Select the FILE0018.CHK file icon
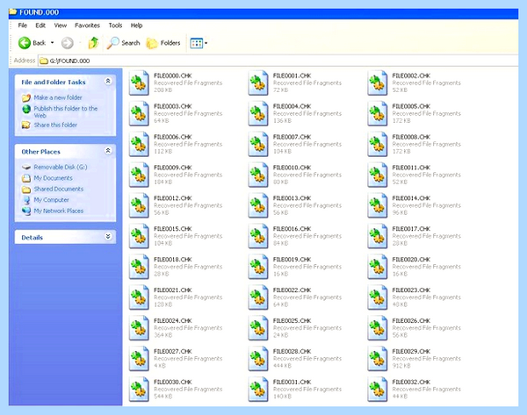This screenshot has height=415, width=527. (x=139, y=267)
